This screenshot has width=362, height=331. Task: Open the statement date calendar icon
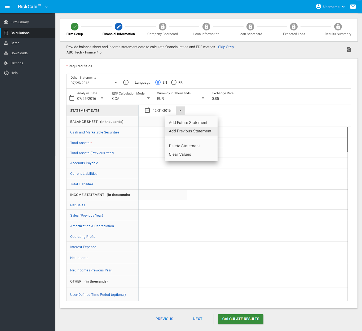[147, 110]
